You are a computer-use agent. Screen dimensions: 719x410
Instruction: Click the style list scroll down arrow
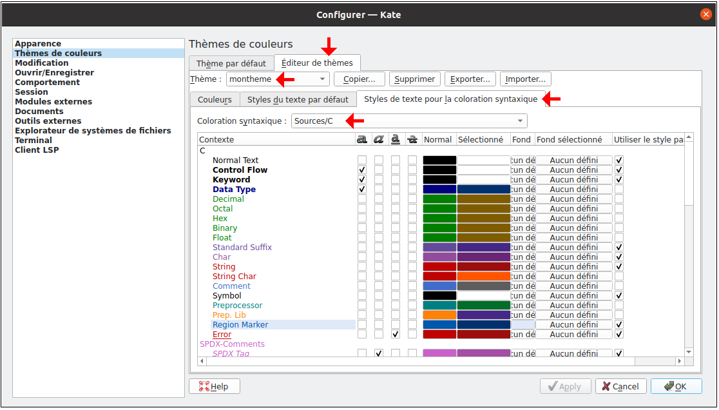[x=689, y=352]
